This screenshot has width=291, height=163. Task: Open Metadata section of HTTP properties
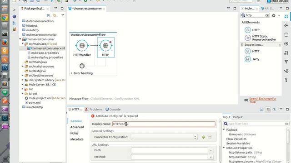[x=77, y=139]
